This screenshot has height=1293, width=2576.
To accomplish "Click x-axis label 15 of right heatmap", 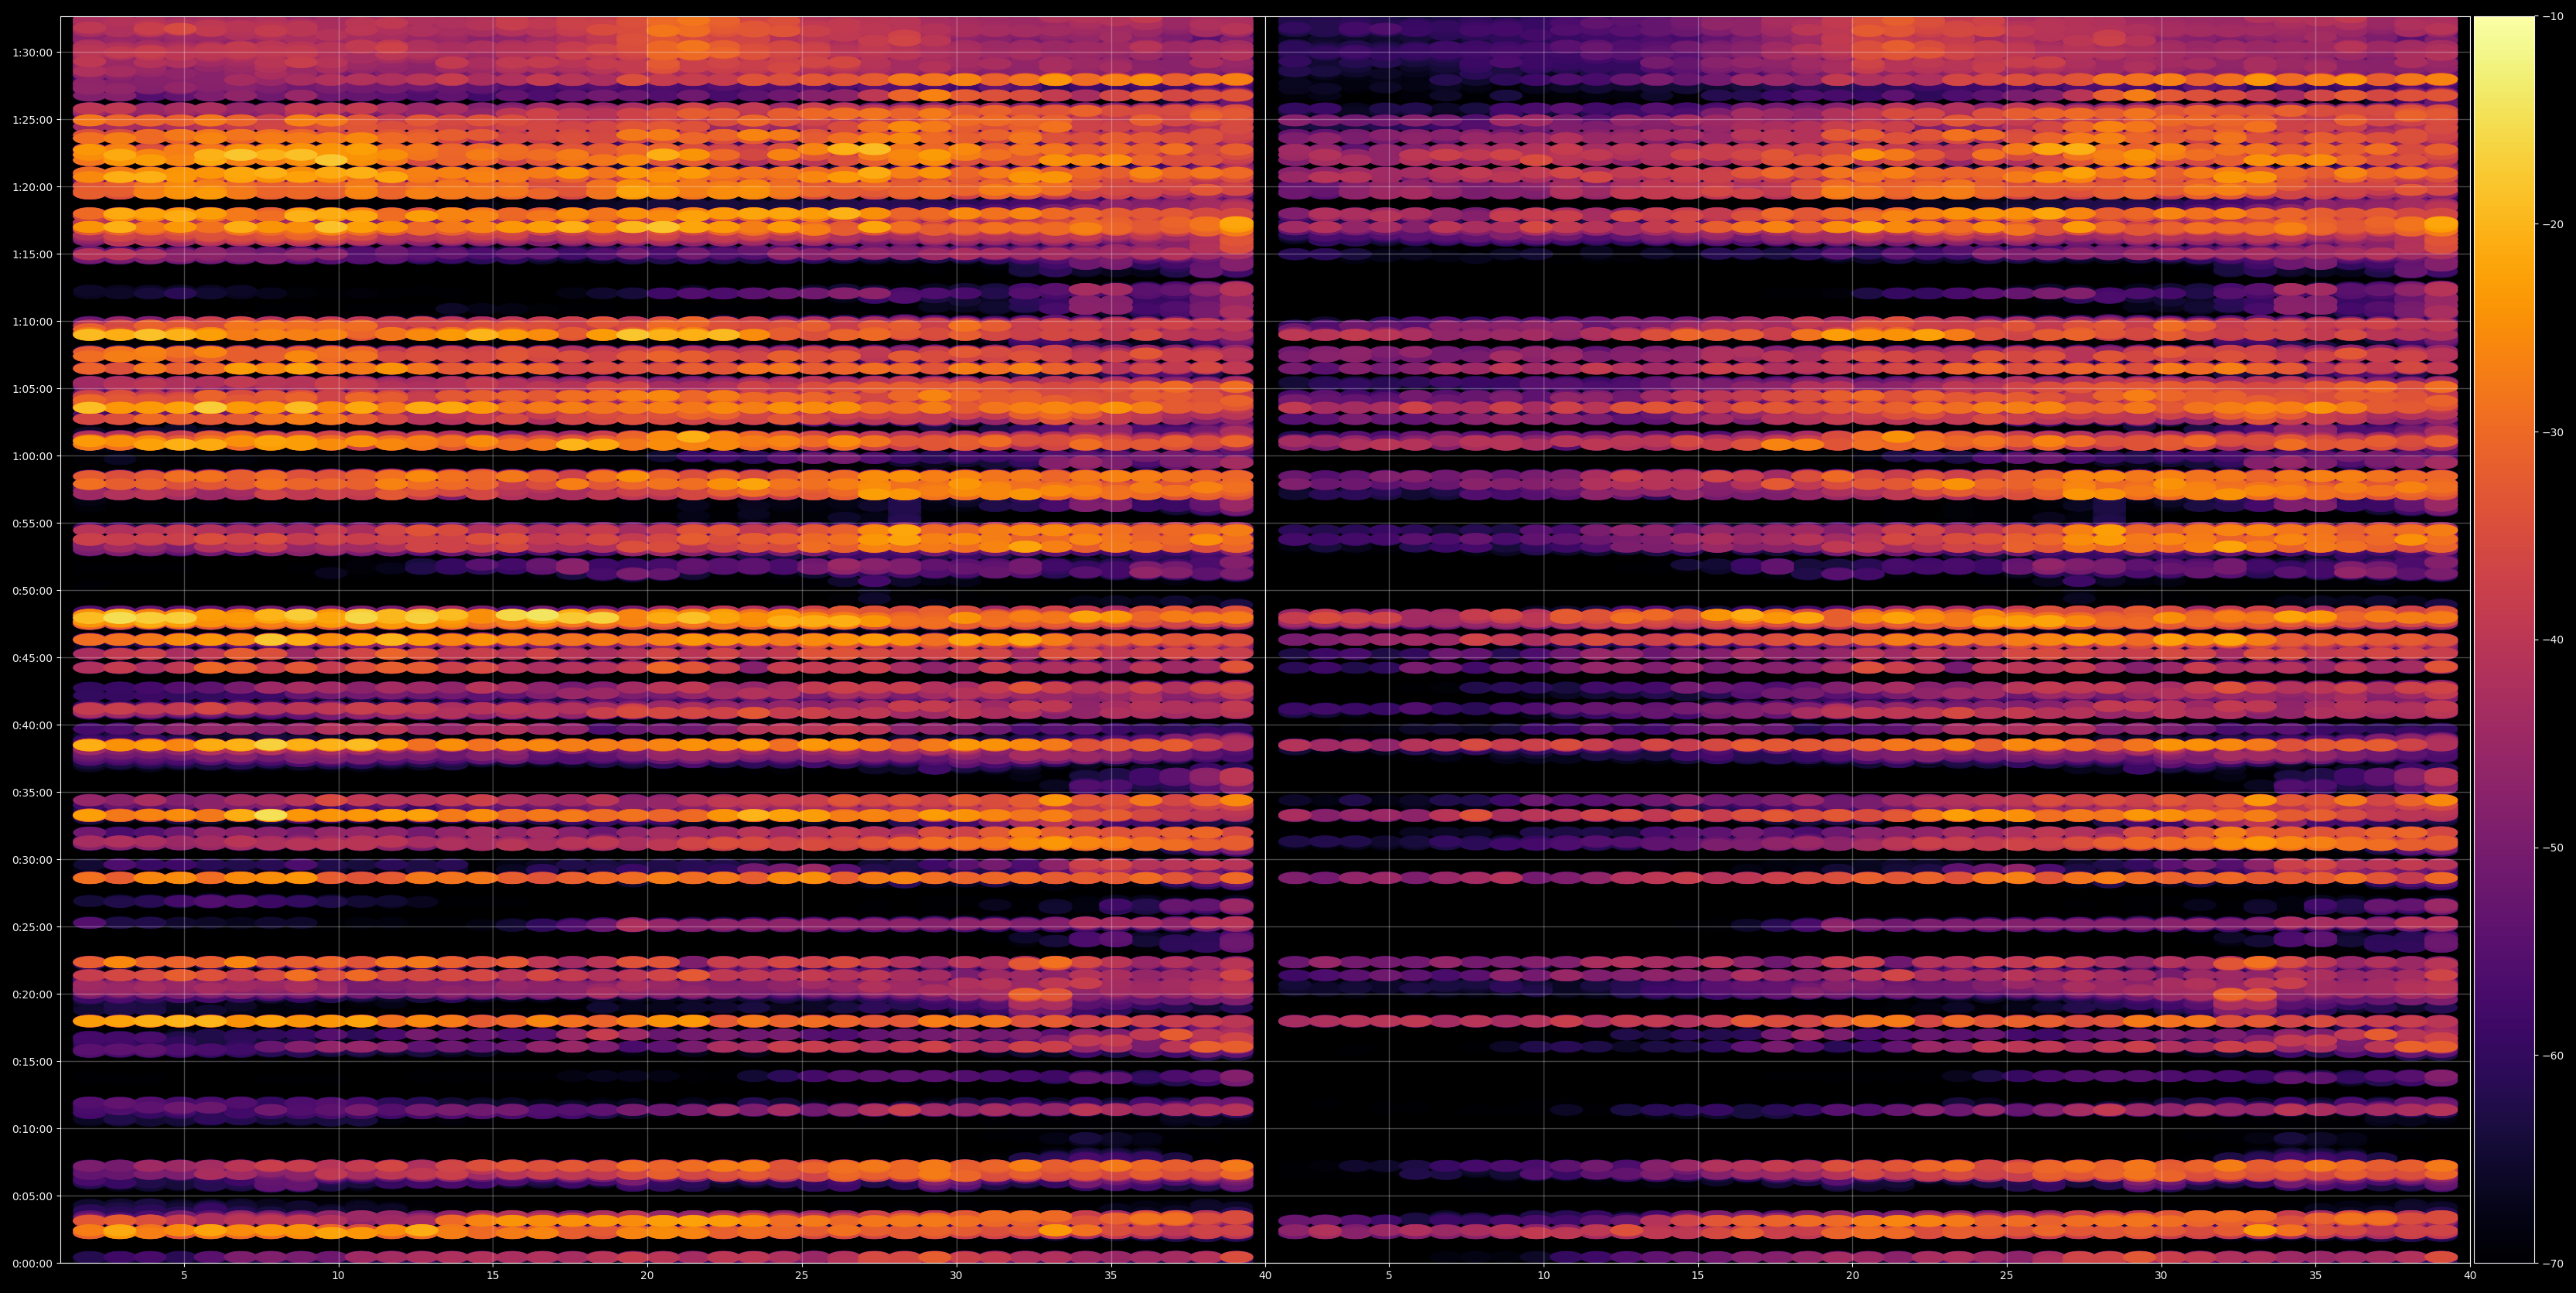I will (1698, 1276).
